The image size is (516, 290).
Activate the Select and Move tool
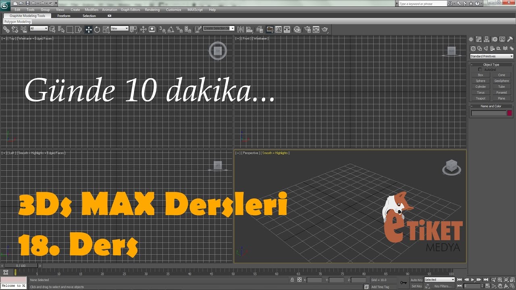pyautogui.click(x=89, y=29)
